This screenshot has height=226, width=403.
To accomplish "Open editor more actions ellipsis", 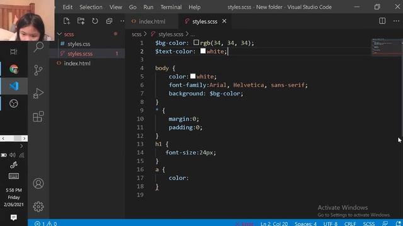I will [x=396, y=21].
